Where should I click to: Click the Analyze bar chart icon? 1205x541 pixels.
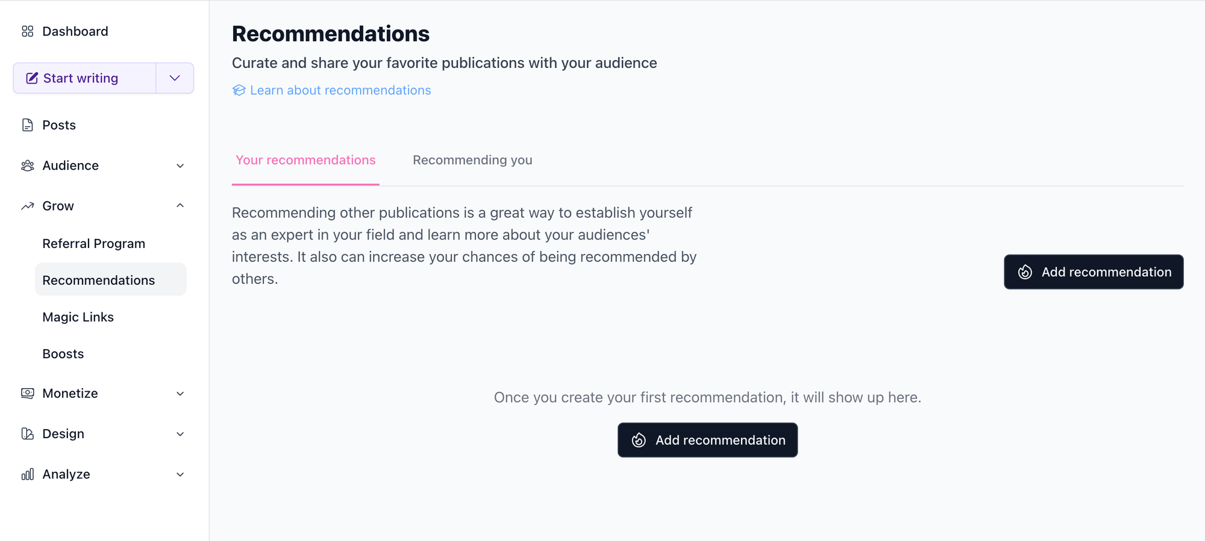click(27, 474)
